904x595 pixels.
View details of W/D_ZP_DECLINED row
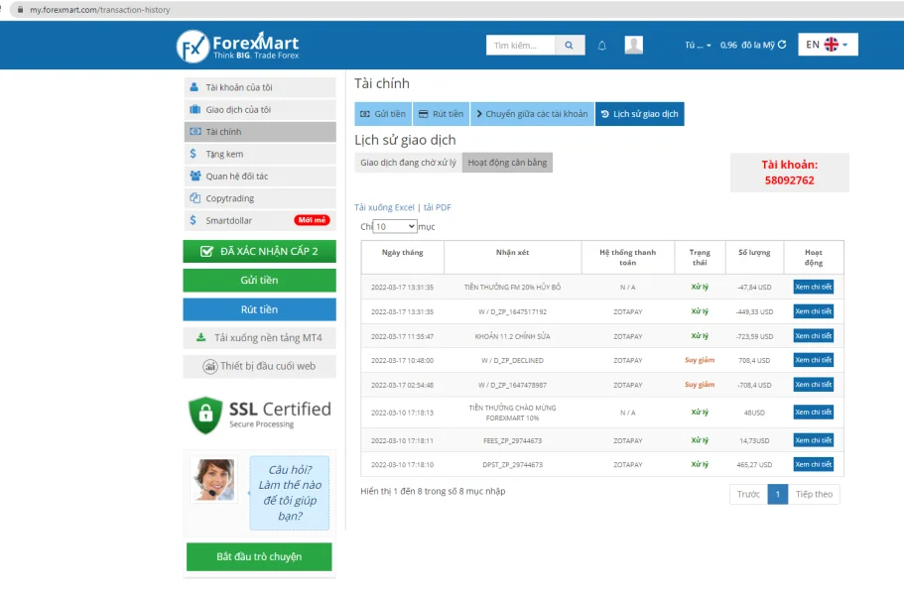pyautogui.click(x=814, y=360)
